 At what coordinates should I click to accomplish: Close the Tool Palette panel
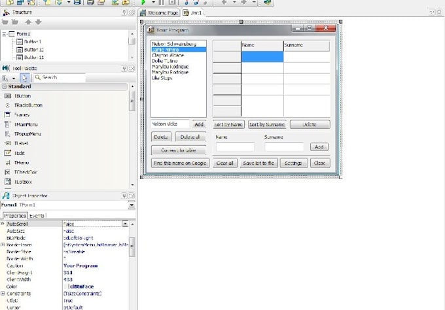(132, 69)
